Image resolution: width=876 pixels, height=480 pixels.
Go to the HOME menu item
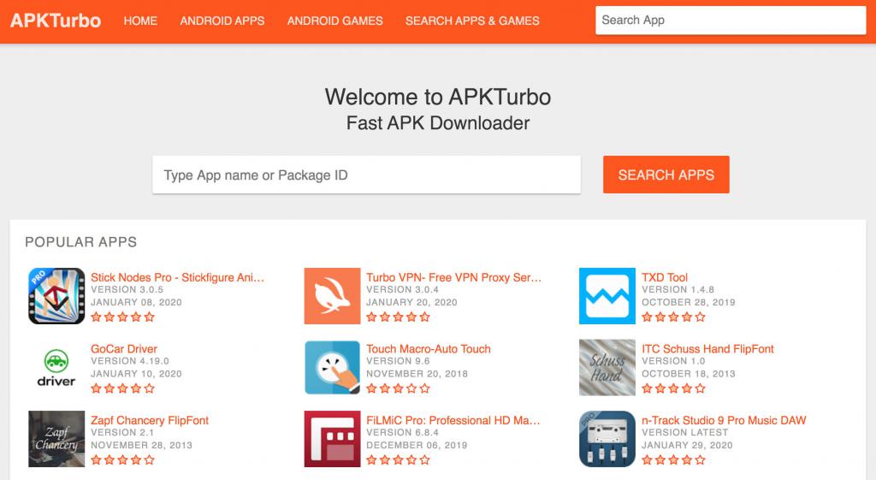(x=140, y=21)
